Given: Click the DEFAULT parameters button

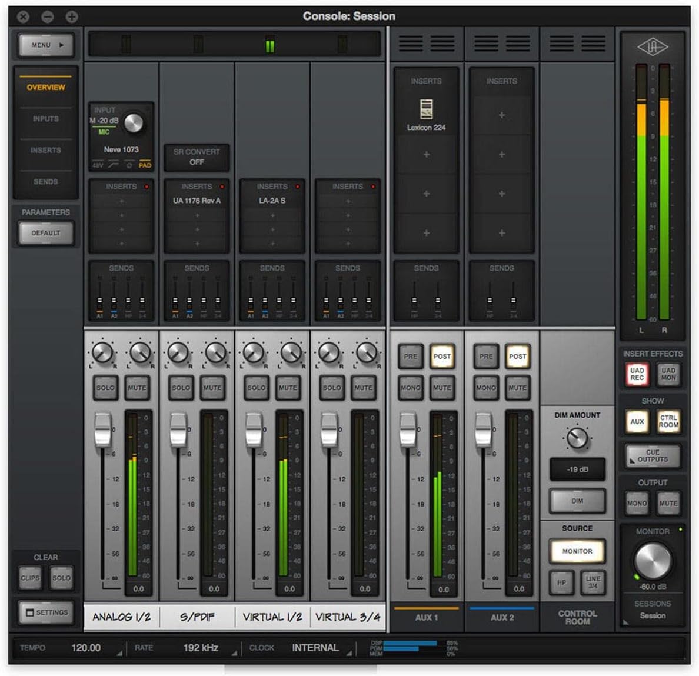Looking at the screenshot, I should 46,232.
